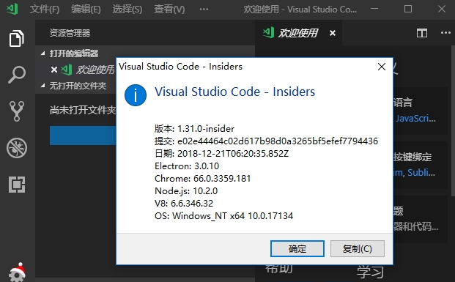The width and height of the screenshot is (455, 282).
Task: Click the V8: 6.6.346.32 line
Action: (184, 204)
